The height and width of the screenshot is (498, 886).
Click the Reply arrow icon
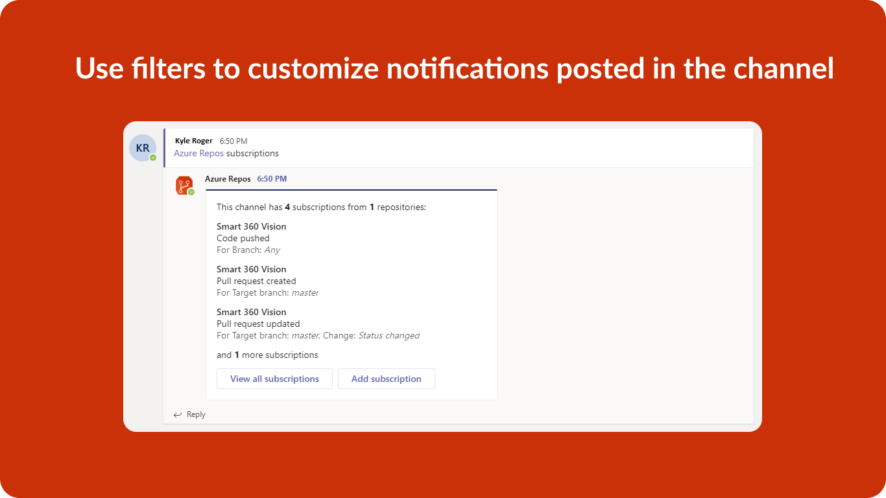click(178, 415)
